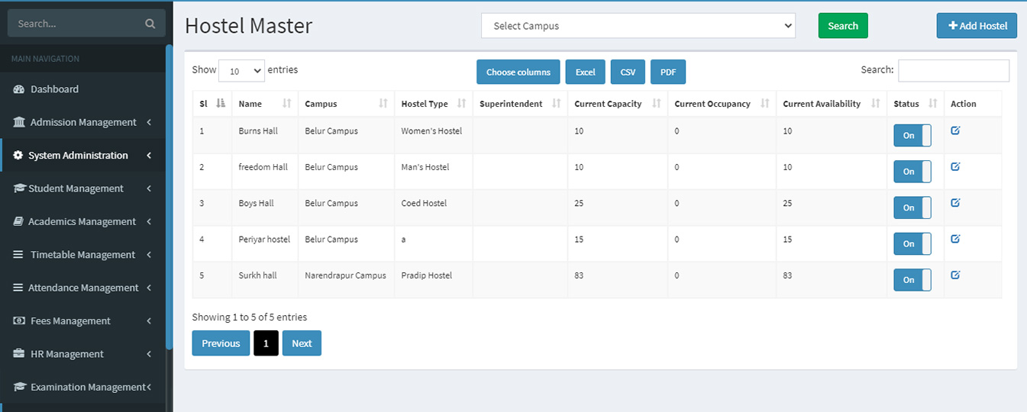Change the show entries count dropdown
The image size is (1027, 412).
(241, 71)
